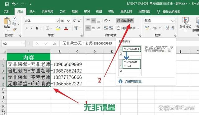
Task: Toggle Italic formatting
Action: pyautogui.click(x=32, y=28)
